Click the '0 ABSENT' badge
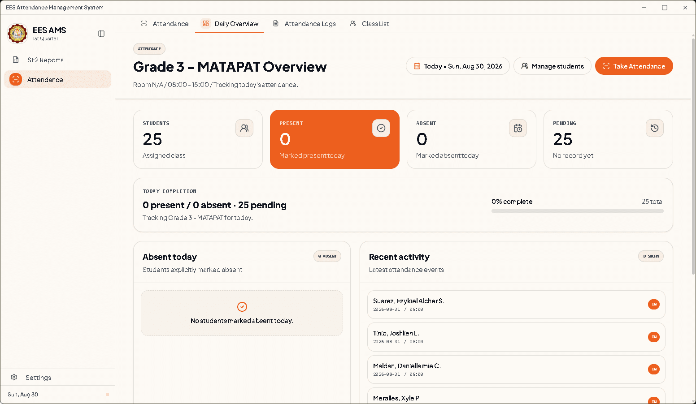Image resolution: width=696 pixels, height=404 pixels. click(327, 256)
